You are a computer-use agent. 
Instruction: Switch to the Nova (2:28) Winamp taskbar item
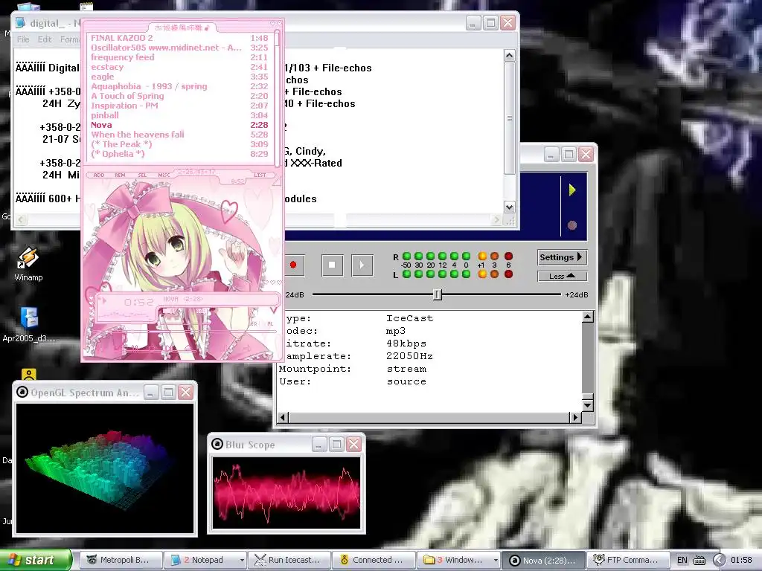pos(542,560)
